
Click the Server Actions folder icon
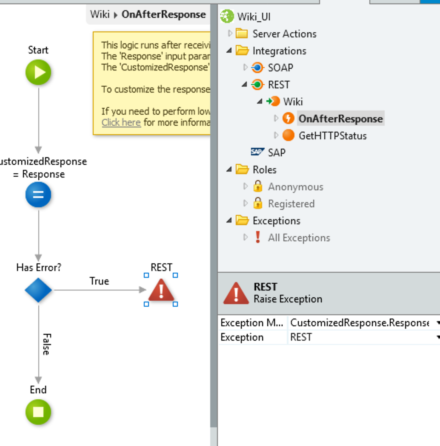pos(242,33)
